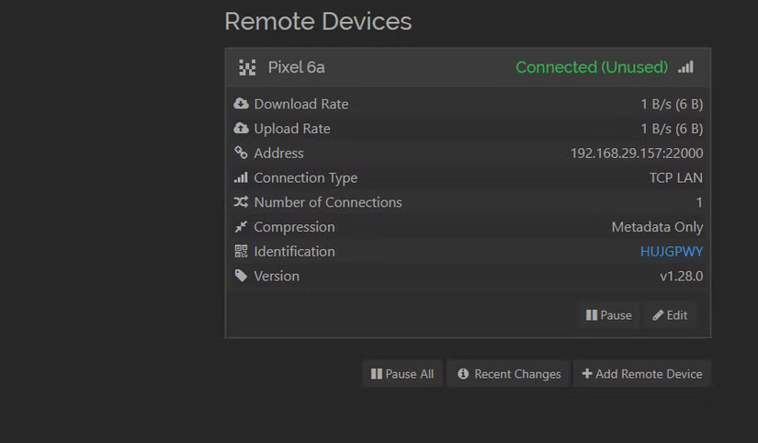This screenshot has height=443, width=758.
Task: Click the Number of Connections shuffle icon
Action: pyautogui.click(x=241, y=202)
